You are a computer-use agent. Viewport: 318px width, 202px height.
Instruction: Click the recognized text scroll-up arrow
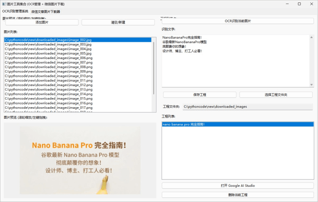[x=312, y=37]
